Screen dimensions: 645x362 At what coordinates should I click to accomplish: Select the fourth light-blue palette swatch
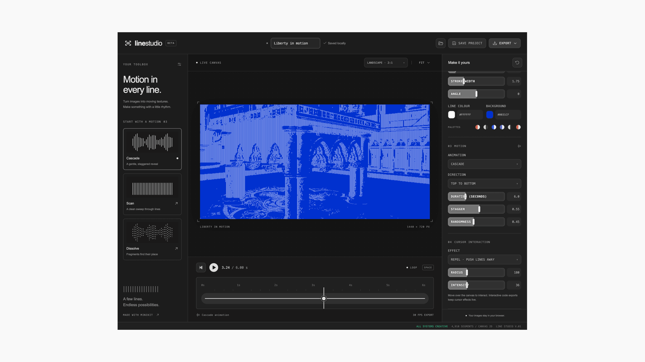click(x=502, y=127)
